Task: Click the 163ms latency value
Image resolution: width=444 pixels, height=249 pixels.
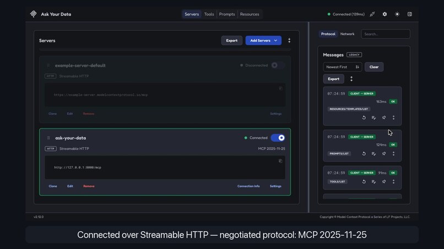Action: (x=381, y=102)
